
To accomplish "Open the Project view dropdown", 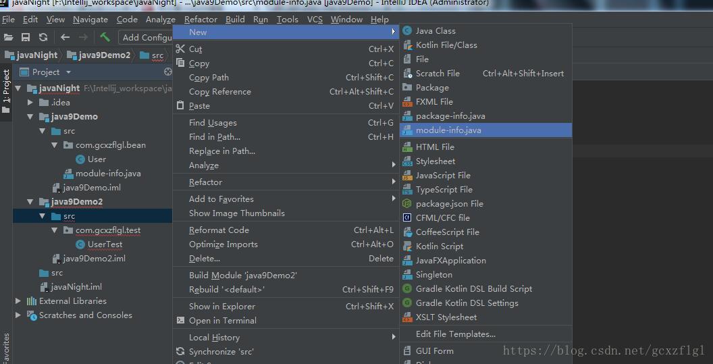I will coord(69,72).
